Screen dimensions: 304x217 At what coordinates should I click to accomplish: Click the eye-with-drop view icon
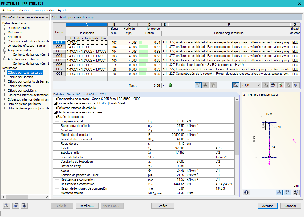pos(213,85)
